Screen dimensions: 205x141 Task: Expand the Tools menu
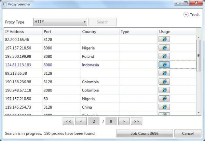click(191, 15)
